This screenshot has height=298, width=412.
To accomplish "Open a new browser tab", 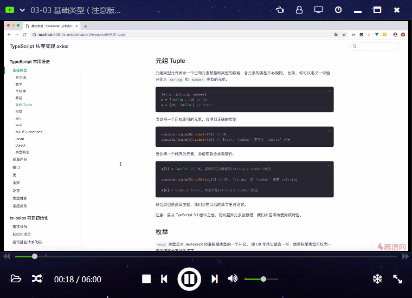I will [86, 26].
